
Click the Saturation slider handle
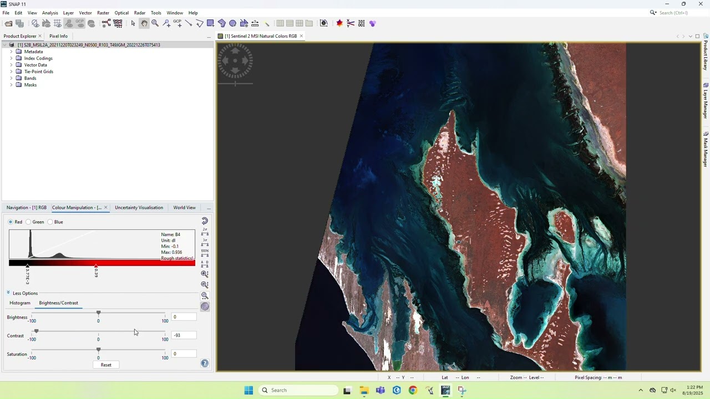coord(98,350)
